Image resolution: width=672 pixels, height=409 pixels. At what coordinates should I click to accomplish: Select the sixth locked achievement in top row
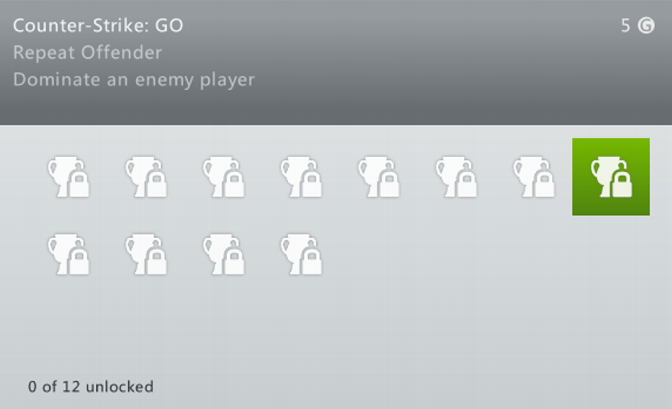click(x=456, y=177)
